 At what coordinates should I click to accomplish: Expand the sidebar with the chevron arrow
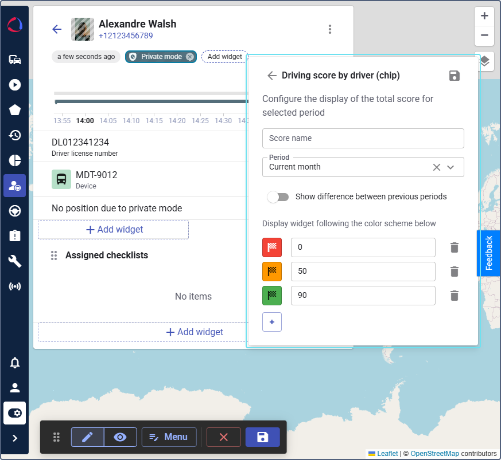15,438
